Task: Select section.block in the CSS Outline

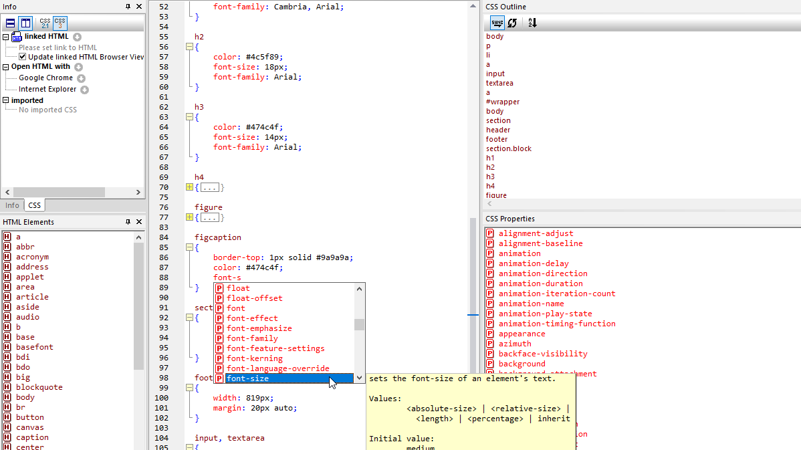Action: [509, 148]
